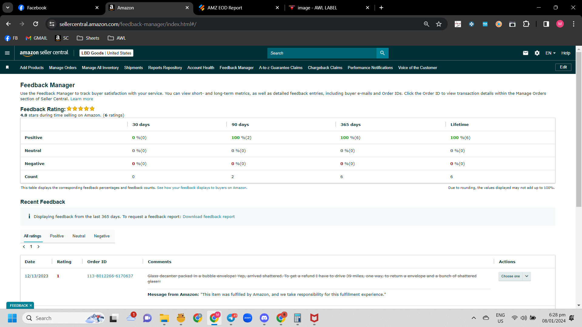Open the Calculator from the taskbar

click(297, 318)
